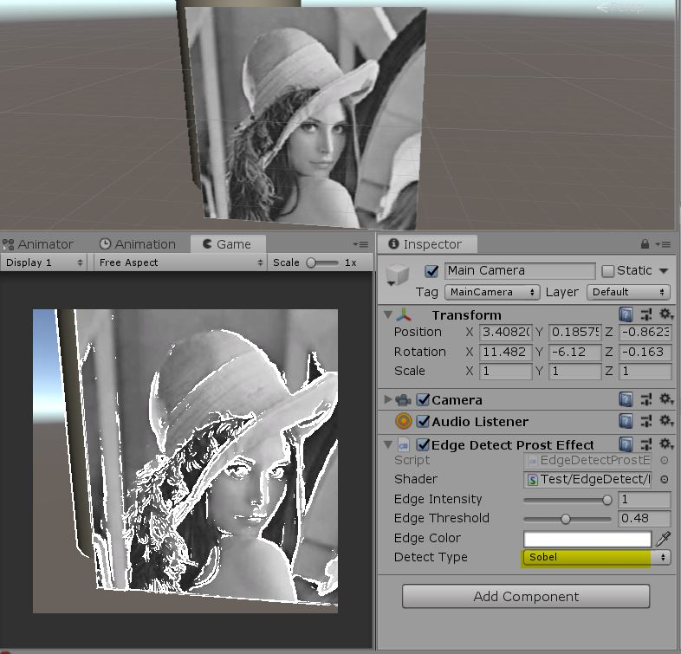681x654 pixels.
Task: Click the Shader field object picker circle
Action: pos(664,479)
